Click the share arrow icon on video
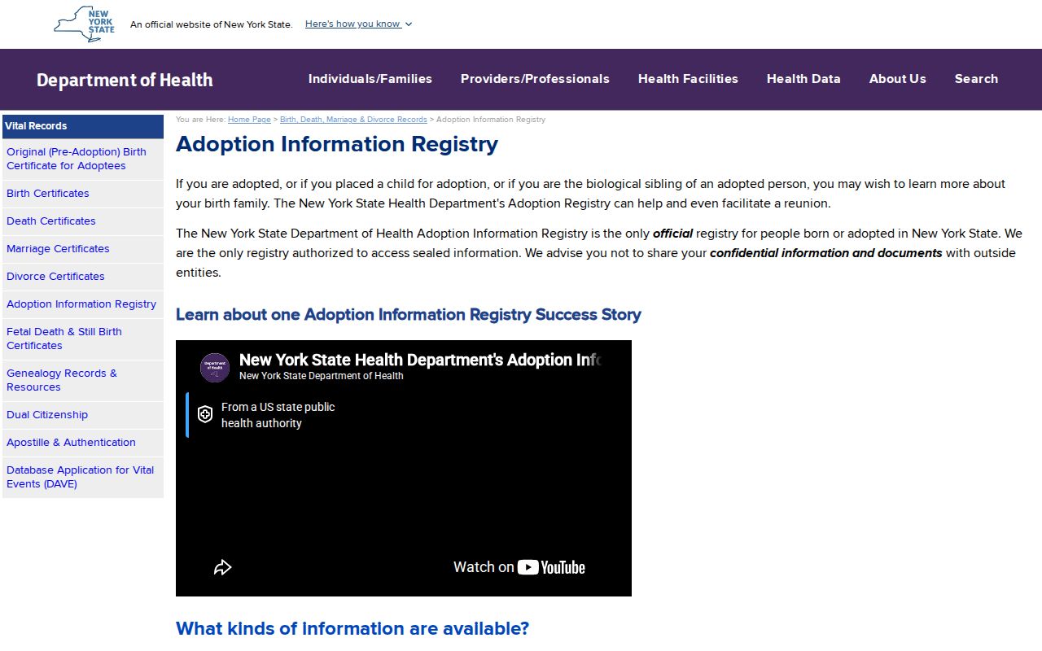The width and height of the screenshot is (1042, 651). pos(223,567)
